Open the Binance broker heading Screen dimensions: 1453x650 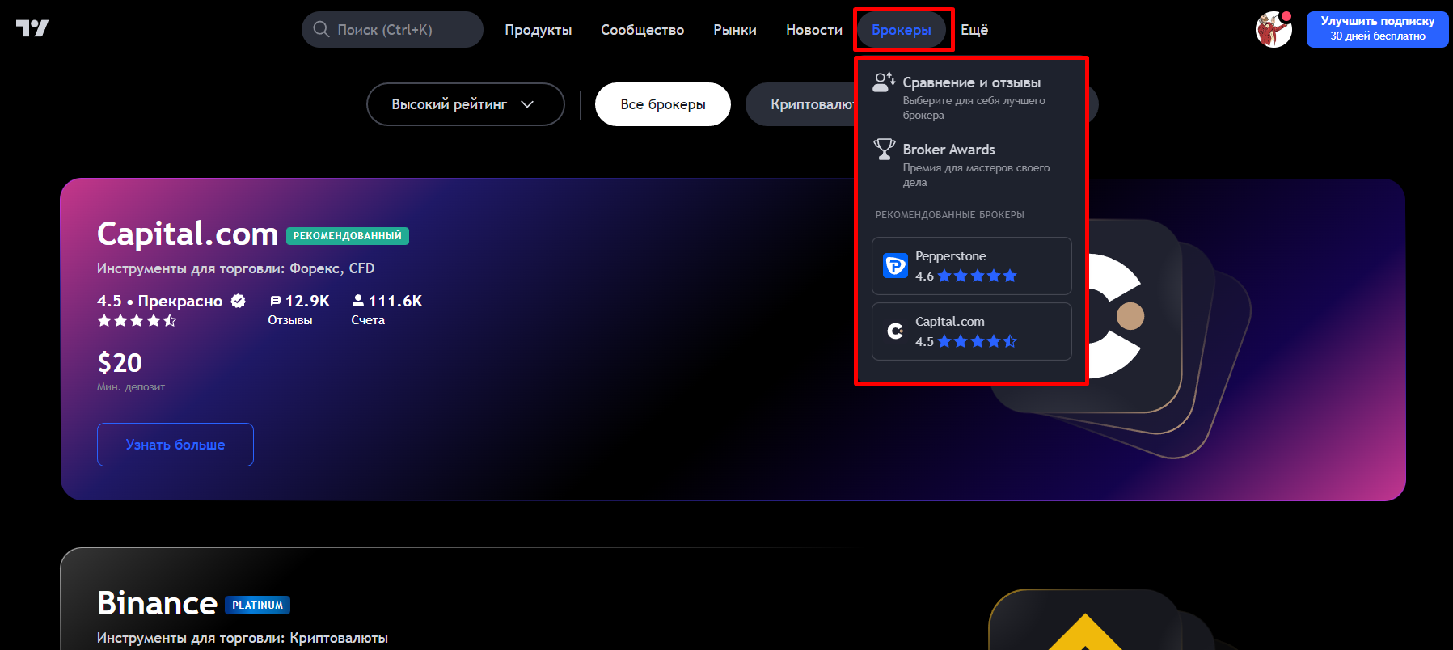[158, 604]
